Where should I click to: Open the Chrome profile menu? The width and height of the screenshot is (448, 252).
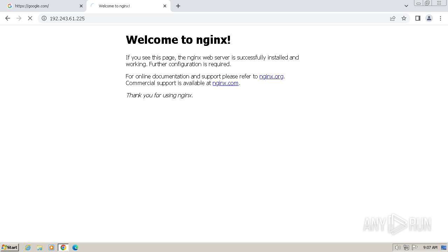pos(429,18)
